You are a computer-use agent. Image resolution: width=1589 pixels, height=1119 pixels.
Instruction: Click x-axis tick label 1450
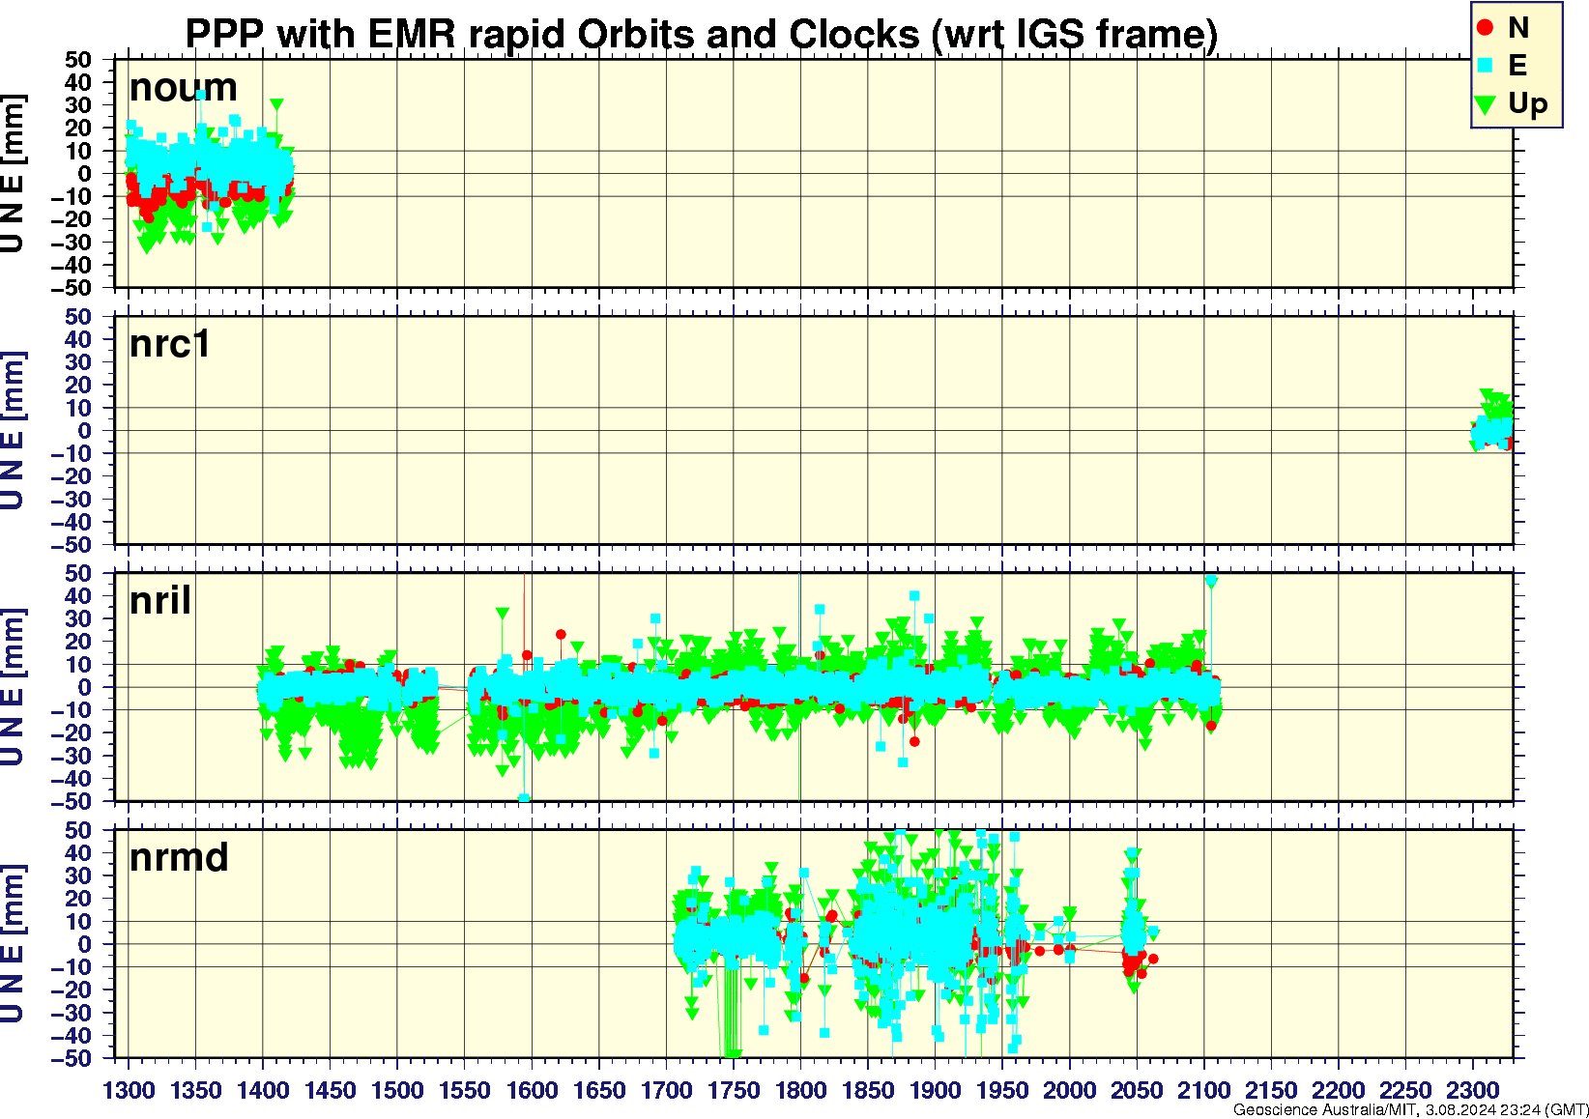pos(331,1090)
